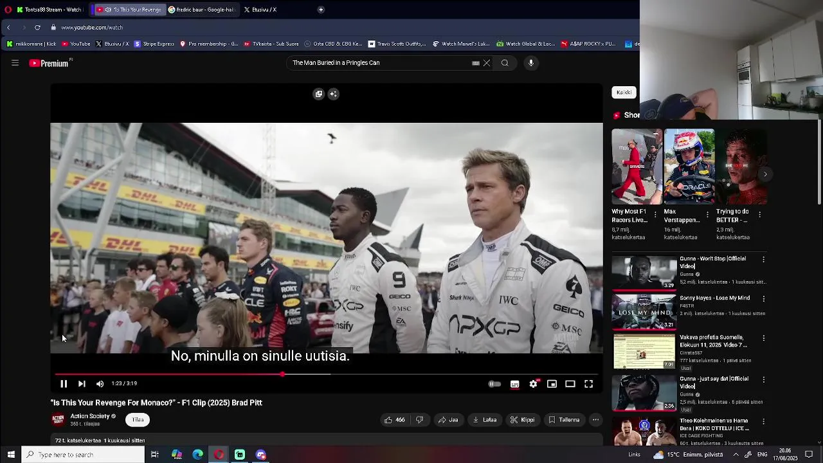Open a new browser tab

tap(321, 10)
